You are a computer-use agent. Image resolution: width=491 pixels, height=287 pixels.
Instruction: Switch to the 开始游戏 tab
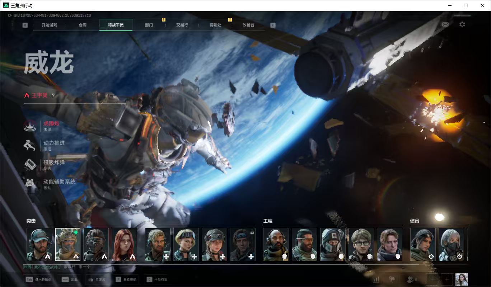(49, 25)
